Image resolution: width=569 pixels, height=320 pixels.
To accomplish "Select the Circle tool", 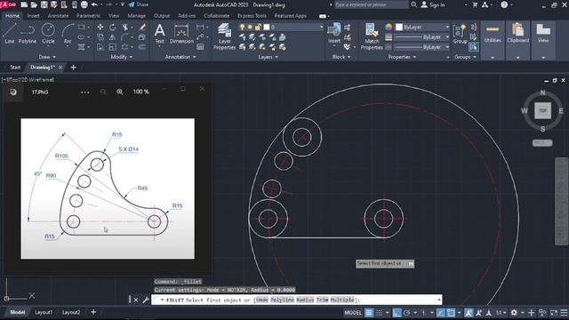I will 48,34.
